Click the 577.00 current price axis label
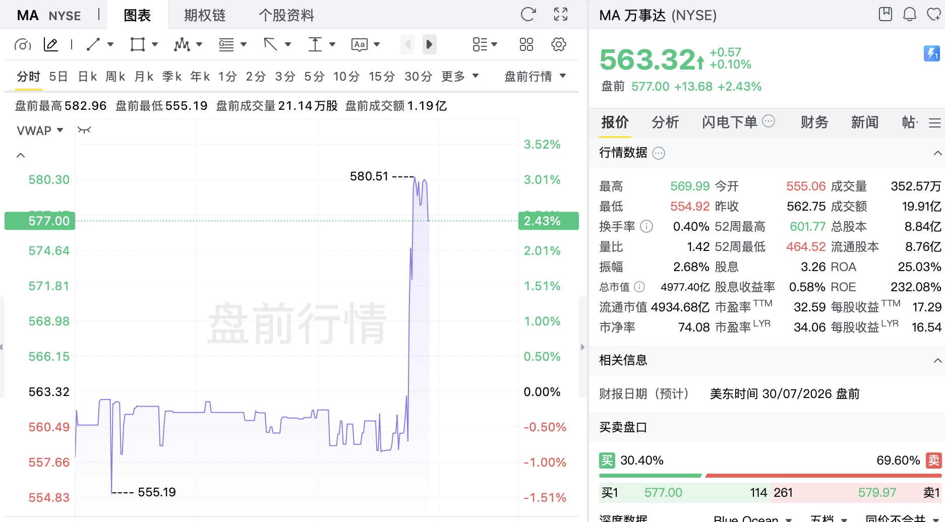This screenshot has width=945, height=522. (40, 221)
